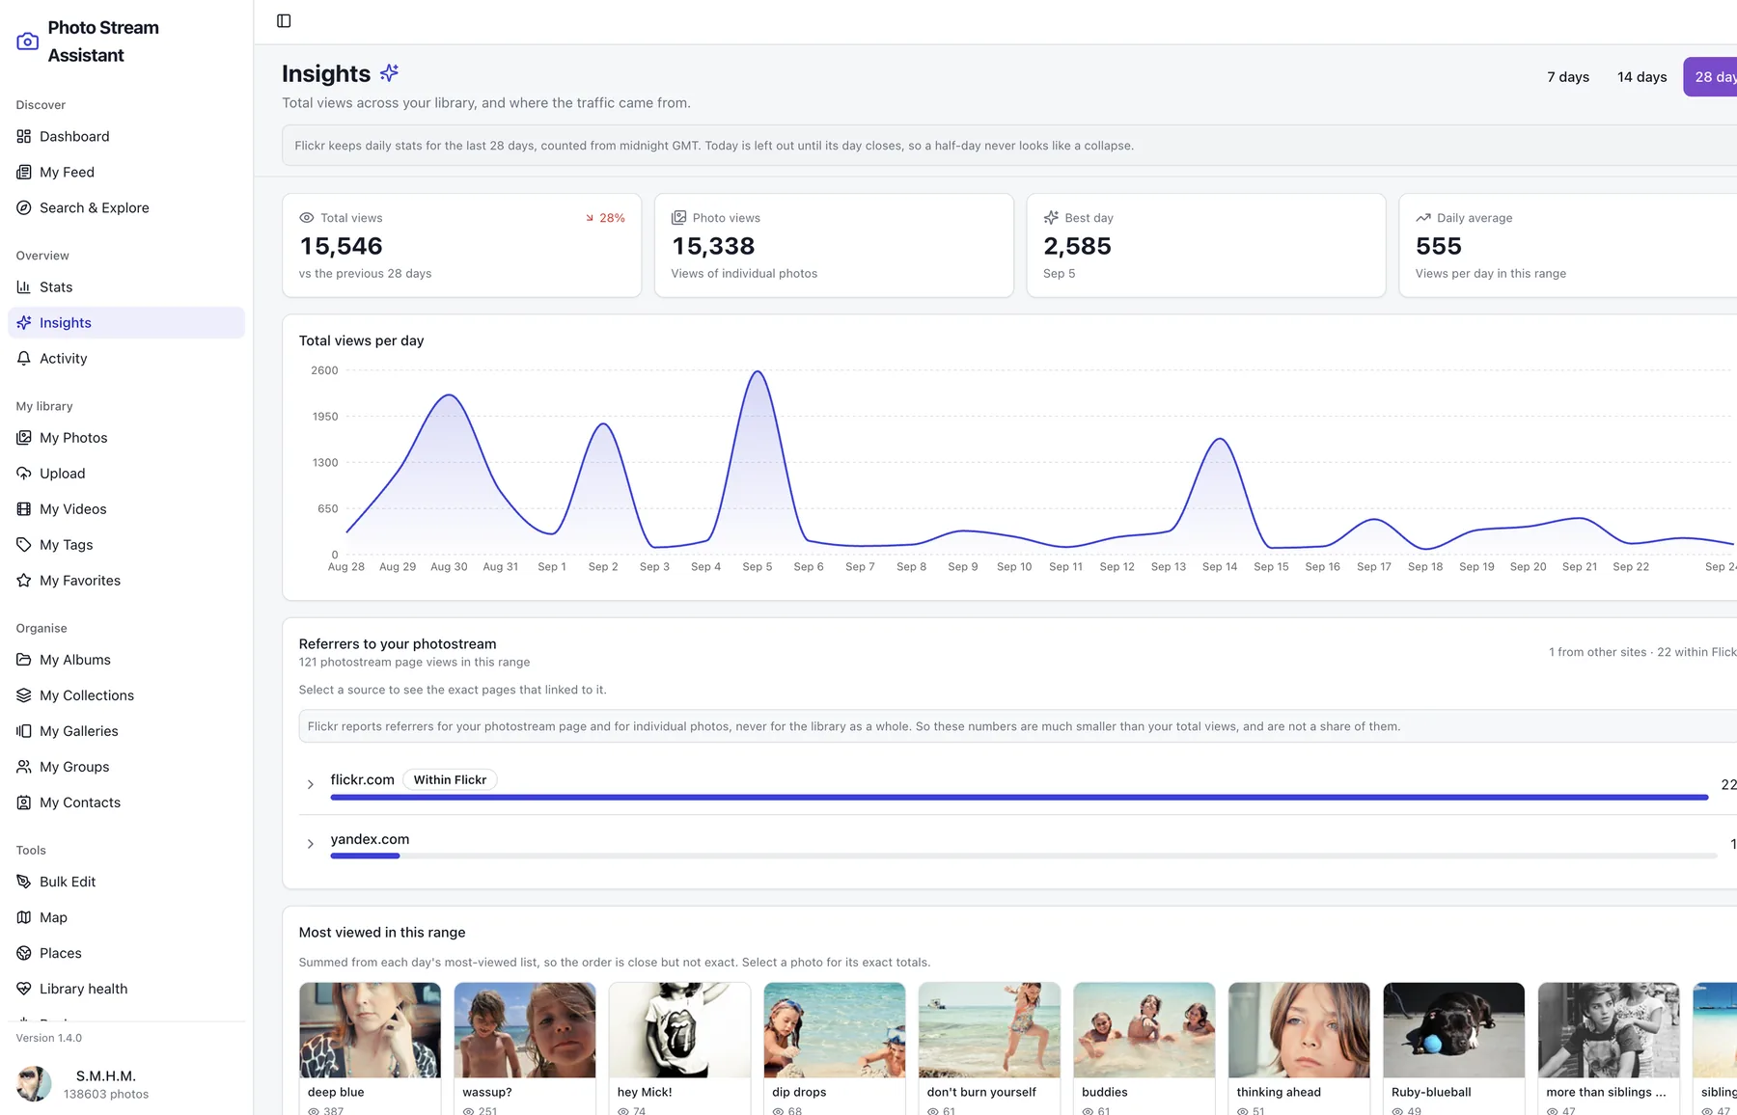Click the 'dip drops' photo title
Viewport: 1737px width, 1115px height.
[799, 1092]
